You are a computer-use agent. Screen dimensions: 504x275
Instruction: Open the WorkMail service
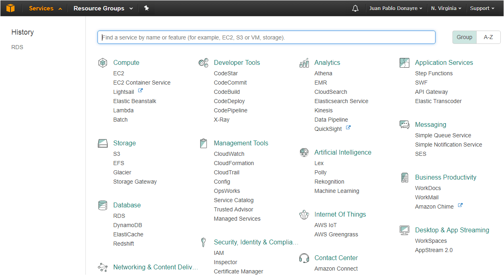pos(427,197)
